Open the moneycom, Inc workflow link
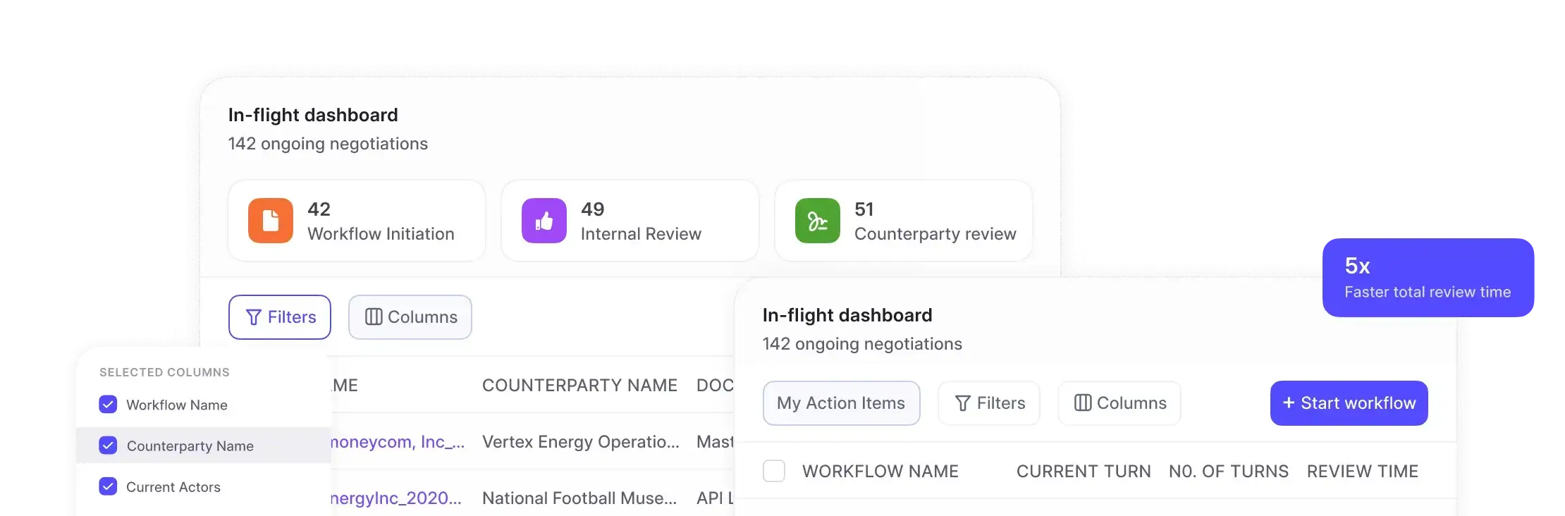This screenshot has height=516, width=1565. tap(397, 442)
